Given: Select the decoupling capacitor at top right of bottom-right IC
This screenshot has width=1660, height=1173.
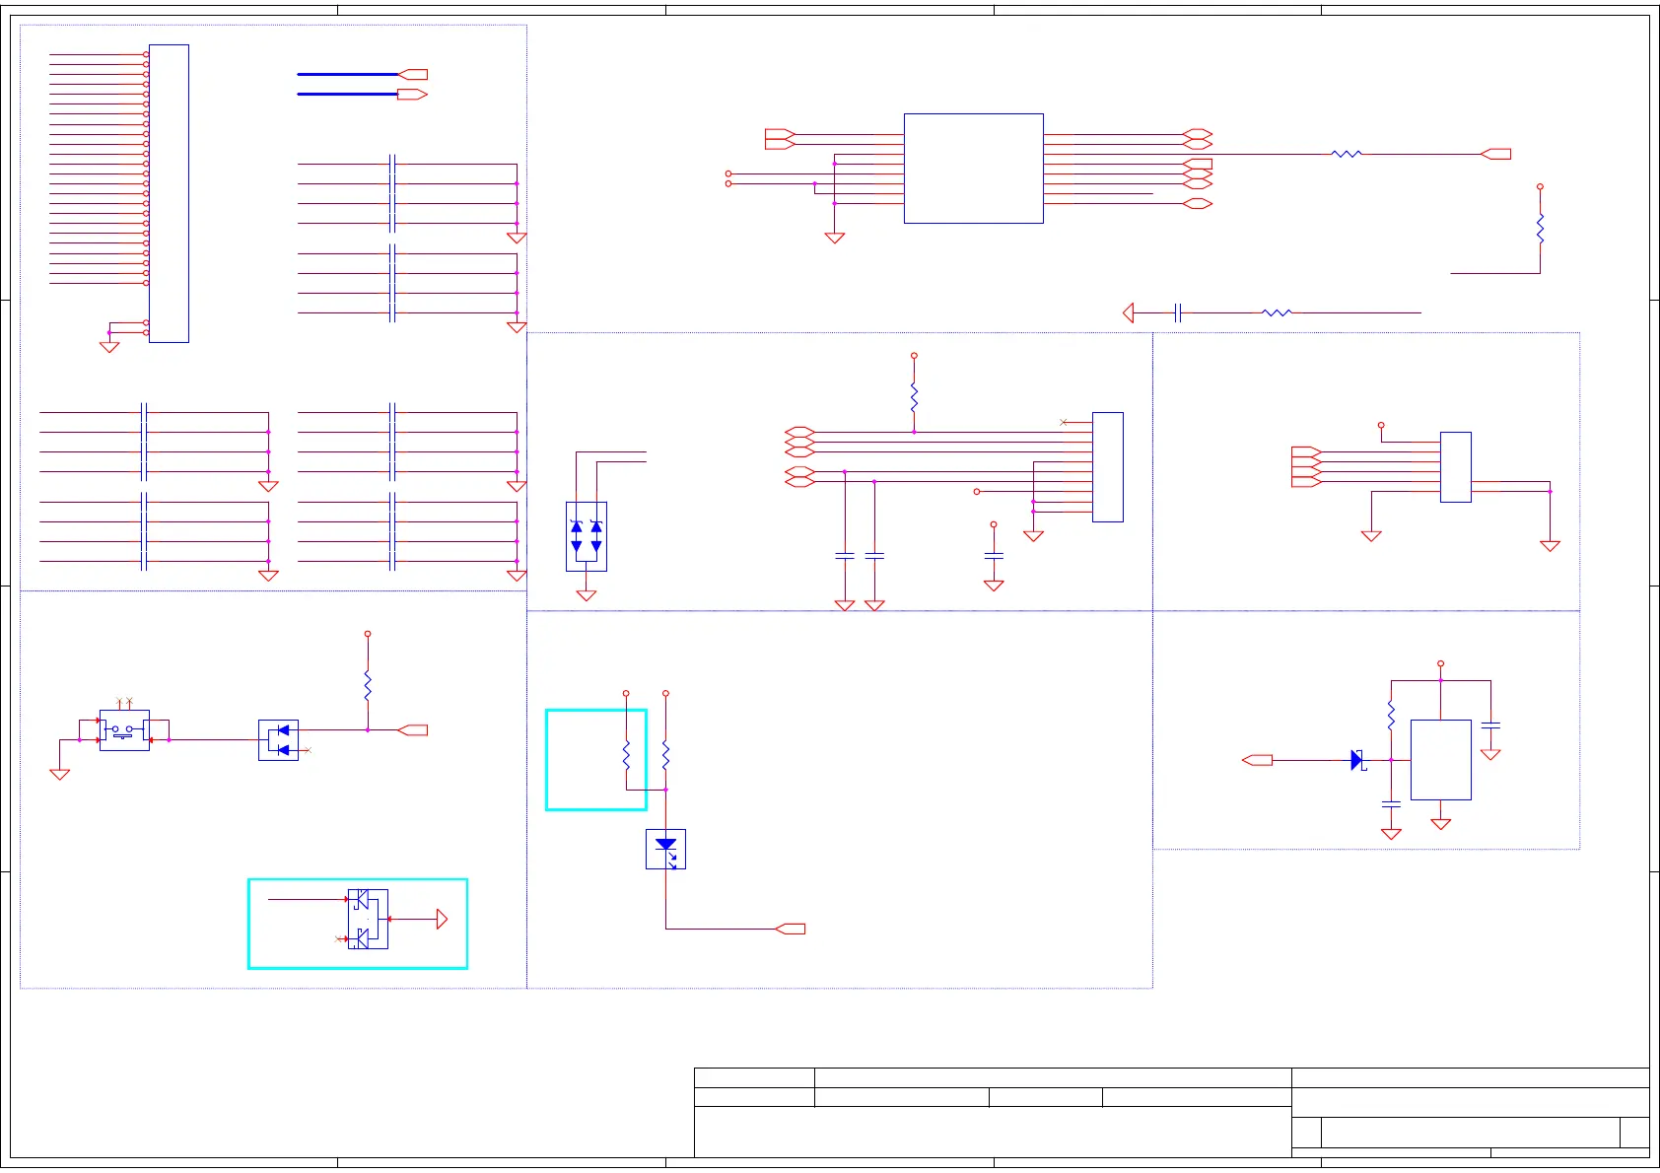Looking at the screenshot, I should (1490, 724).
